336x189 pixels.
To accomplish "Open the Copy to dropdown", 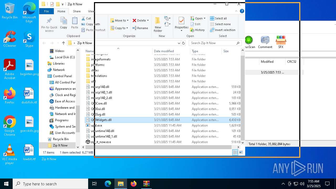I will click(x=119, y=28).
